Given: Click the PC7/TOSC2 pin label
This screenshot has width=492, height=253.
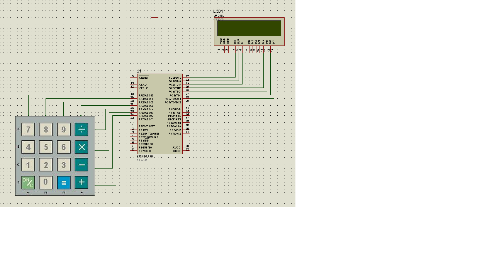Looking at the screenshot, I should (173, 103).
